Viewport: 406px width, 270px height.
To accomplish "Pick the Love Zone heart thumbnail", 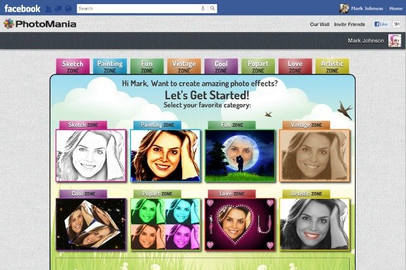I will 240,224.
